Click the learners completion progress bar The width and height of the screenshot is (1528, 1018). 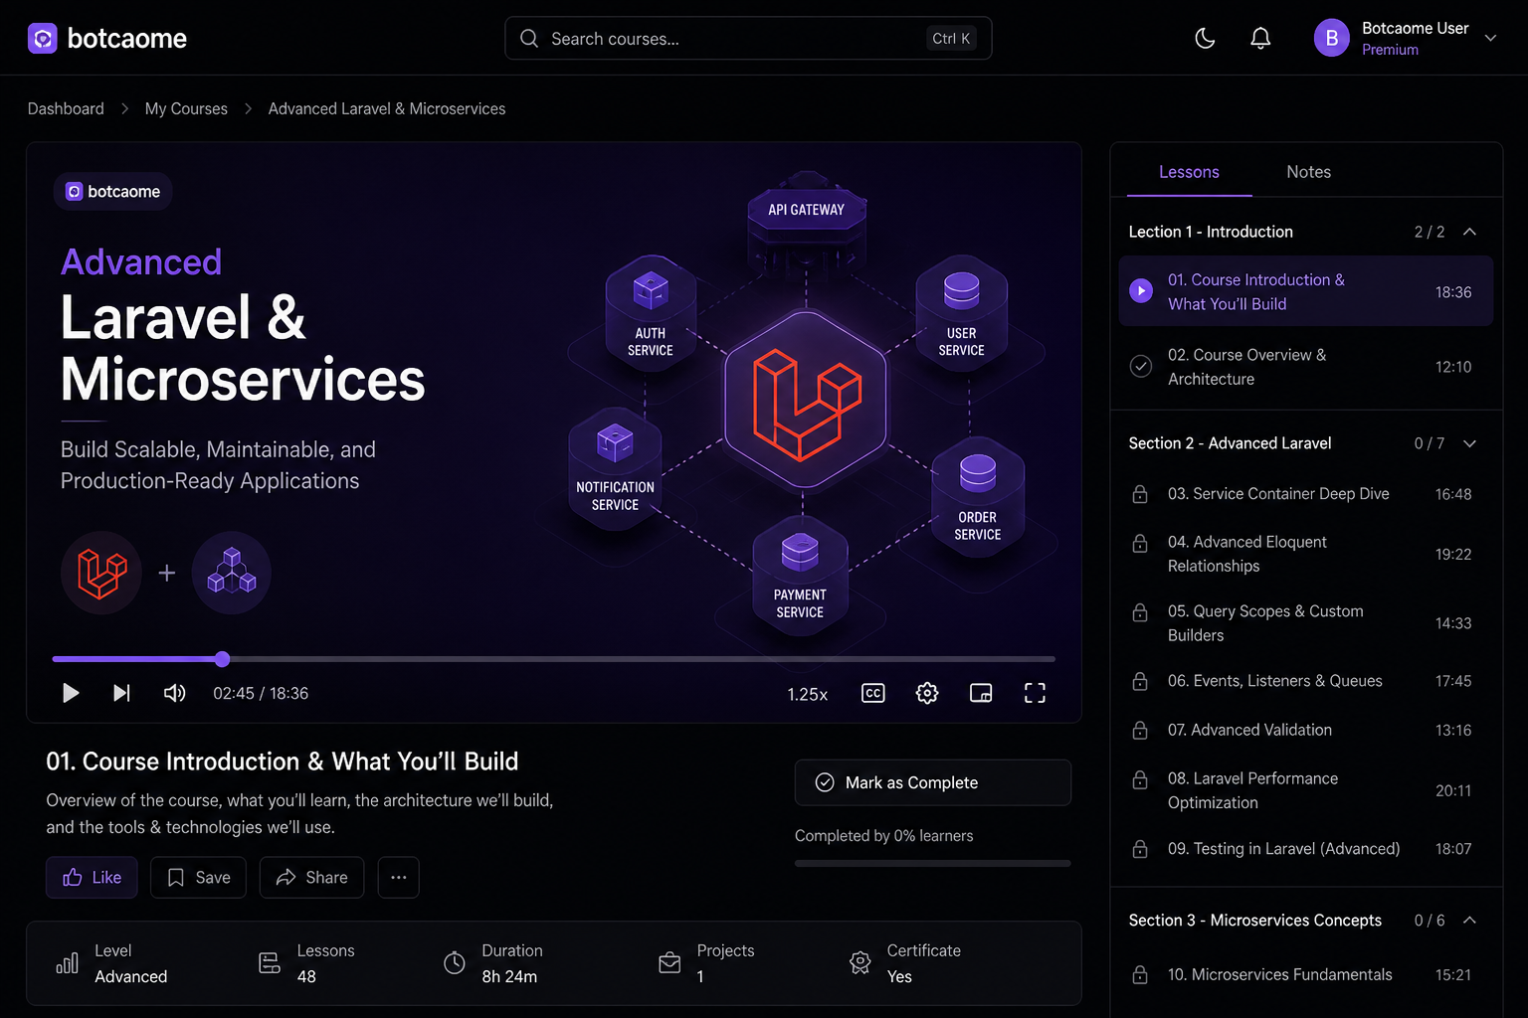click(932, 863)
